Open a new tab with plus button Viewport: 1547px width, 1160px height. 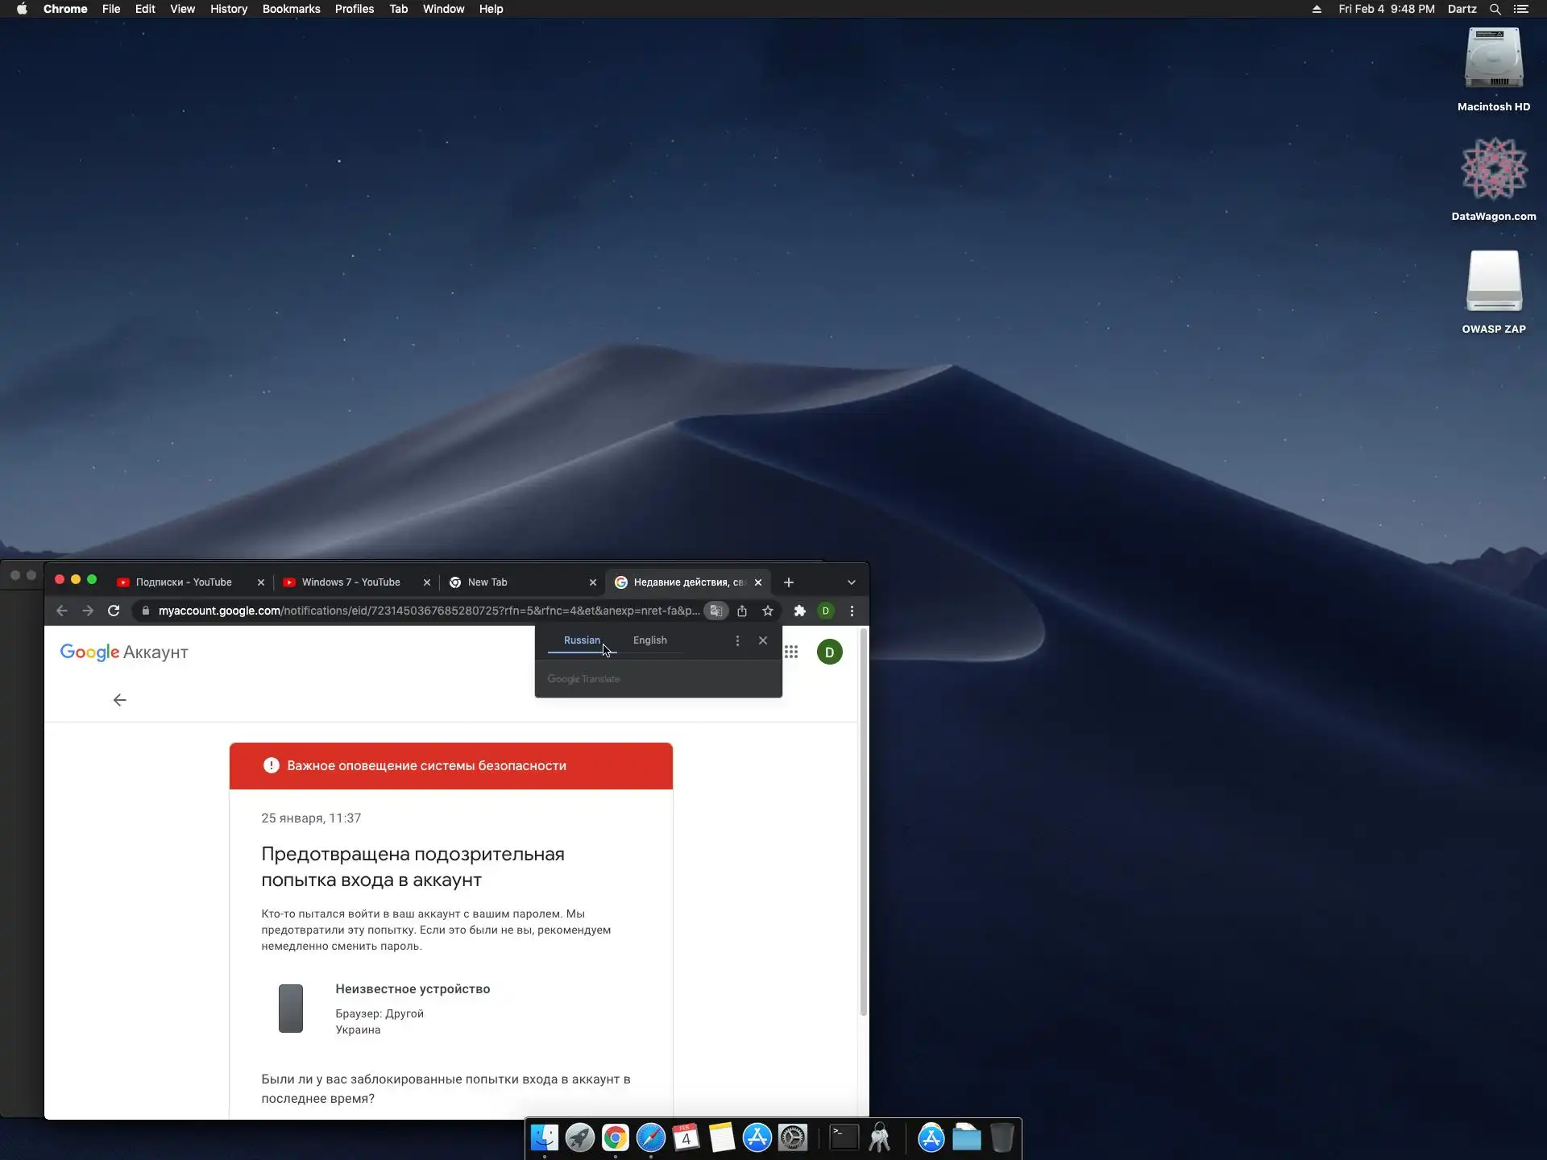[789, 582]
